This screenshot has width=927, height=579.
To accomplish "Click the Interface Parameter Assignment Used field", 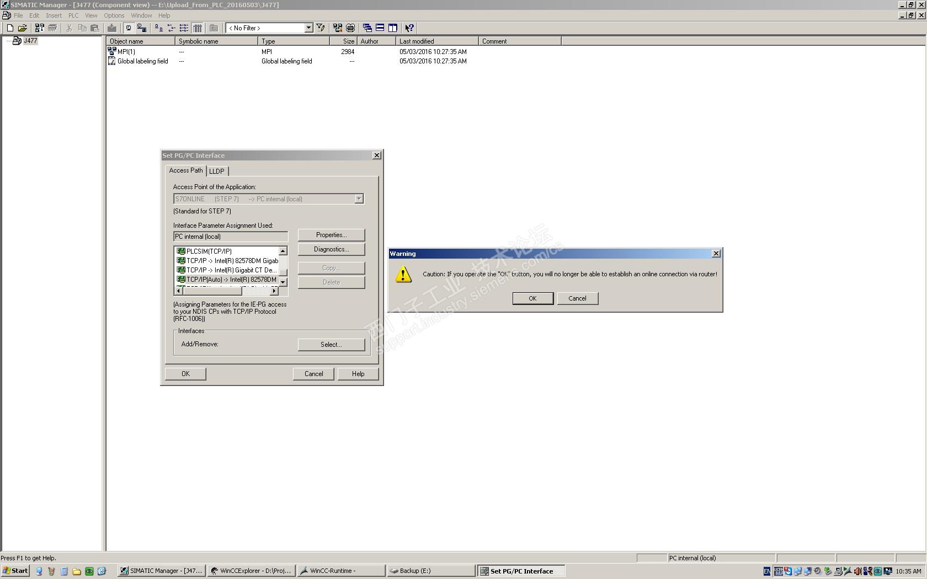I will pyautogui.click(x=230, y=237).
